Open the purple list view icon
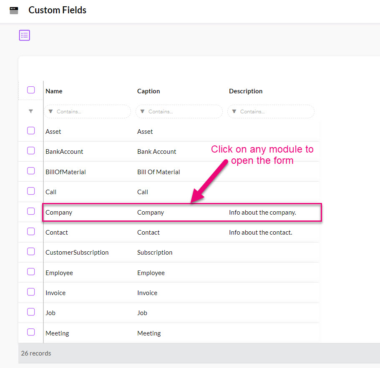The height and width of the screenshot is (368, 380). [25, 35]
